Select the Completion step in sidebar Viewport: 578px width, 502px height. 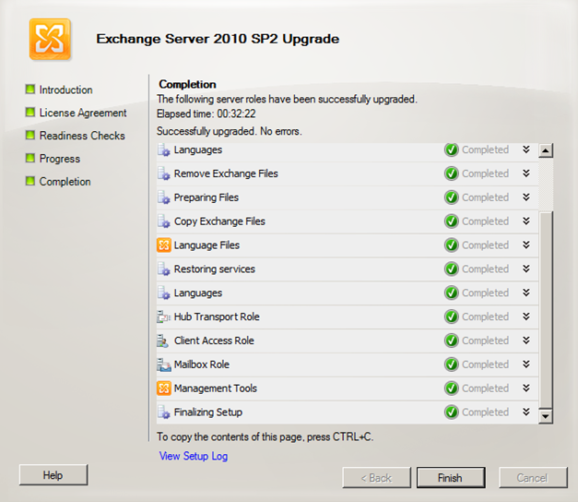pos(58,182)
